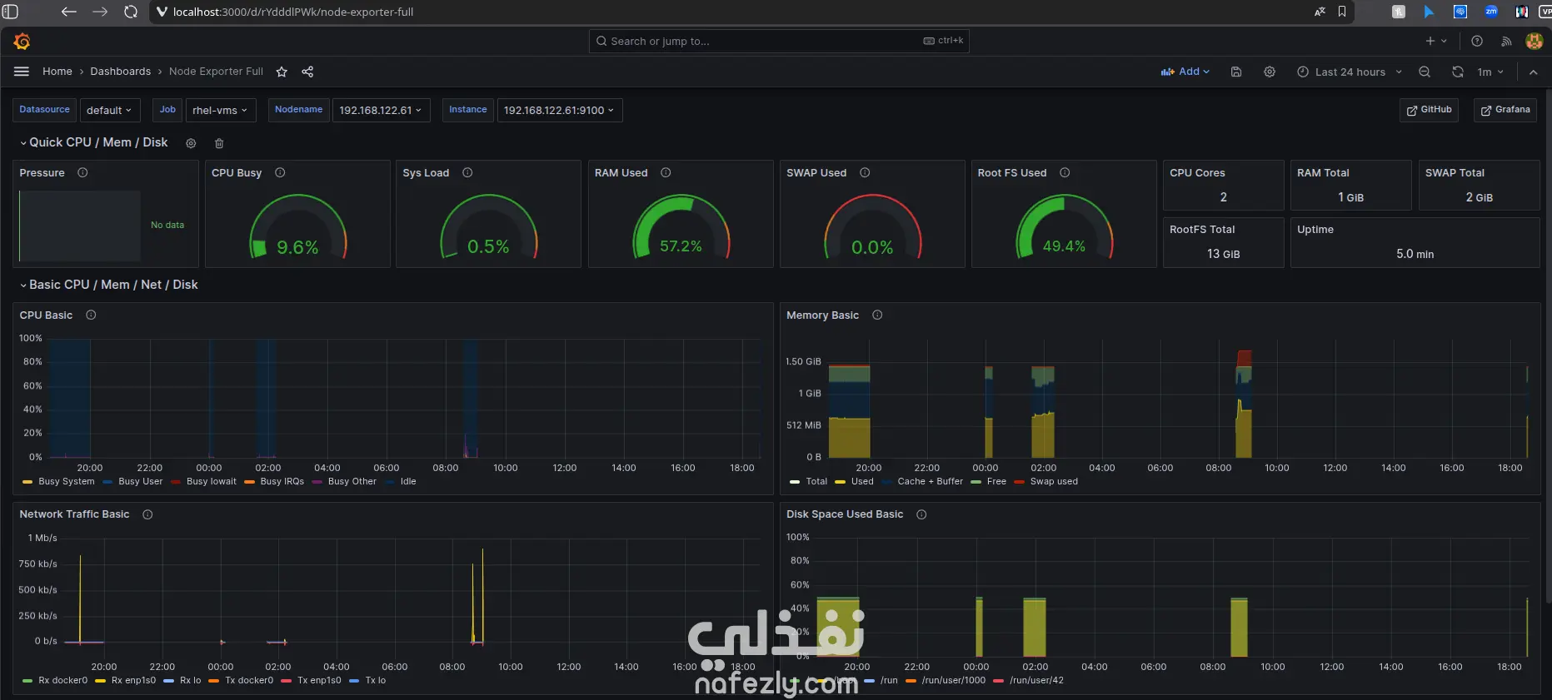1552x700 pixels.
Task: Collapse the Basic CPU / Mem / Net / Disk row
Action: [109, 285]
